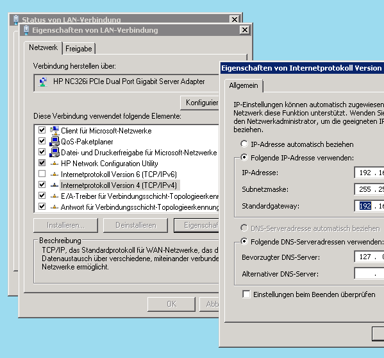Uncheck Client für Microsoft-Netzwerke checkbox
Viewport: 384px width, 358px height.
pos(42,130)
